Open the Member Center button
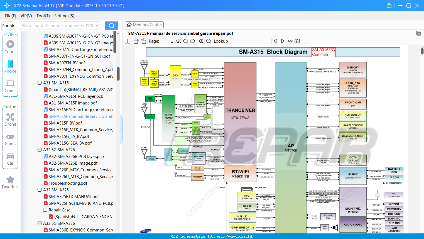Viewport: 424px width, 239px height. click(144, 25)
